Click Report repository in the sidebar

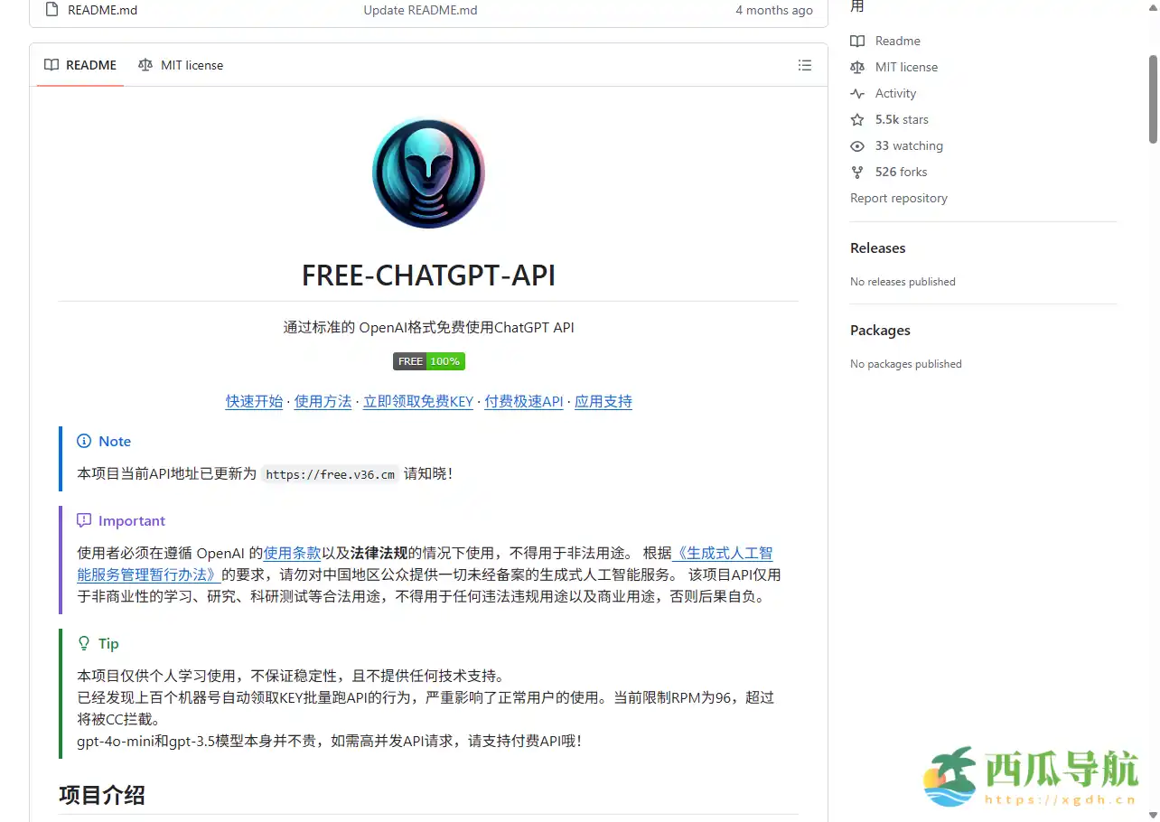[898, 198]
